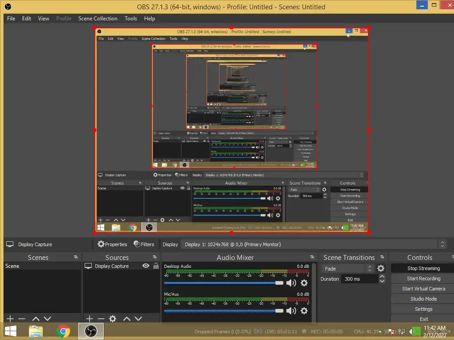Mute Desktop Audio speaker icon
This screenshot has height=340, width=454.
click(291, 283)
